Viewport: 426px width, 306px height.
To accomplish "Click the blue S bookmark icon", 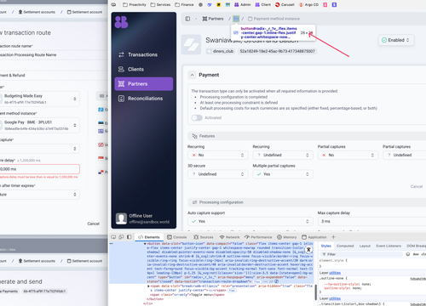I will [x=334, y=4].
